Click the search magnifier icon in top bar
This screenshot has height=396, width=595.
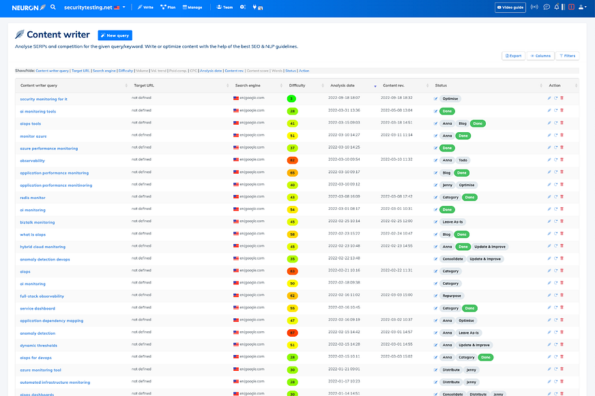tap(53, 7)
